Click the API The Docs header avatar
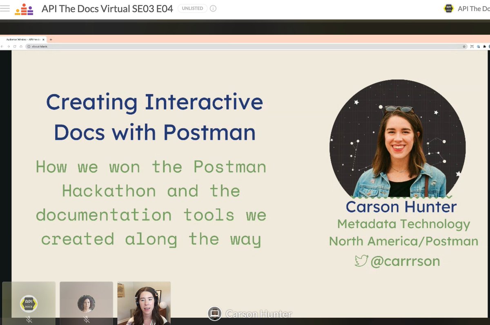 tap(449, 9)
